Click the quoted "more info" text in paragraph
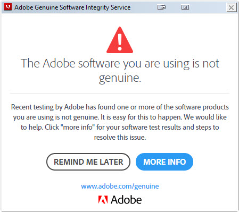 78,127
